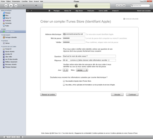Create a playlist with the plus button

(6, 137)
